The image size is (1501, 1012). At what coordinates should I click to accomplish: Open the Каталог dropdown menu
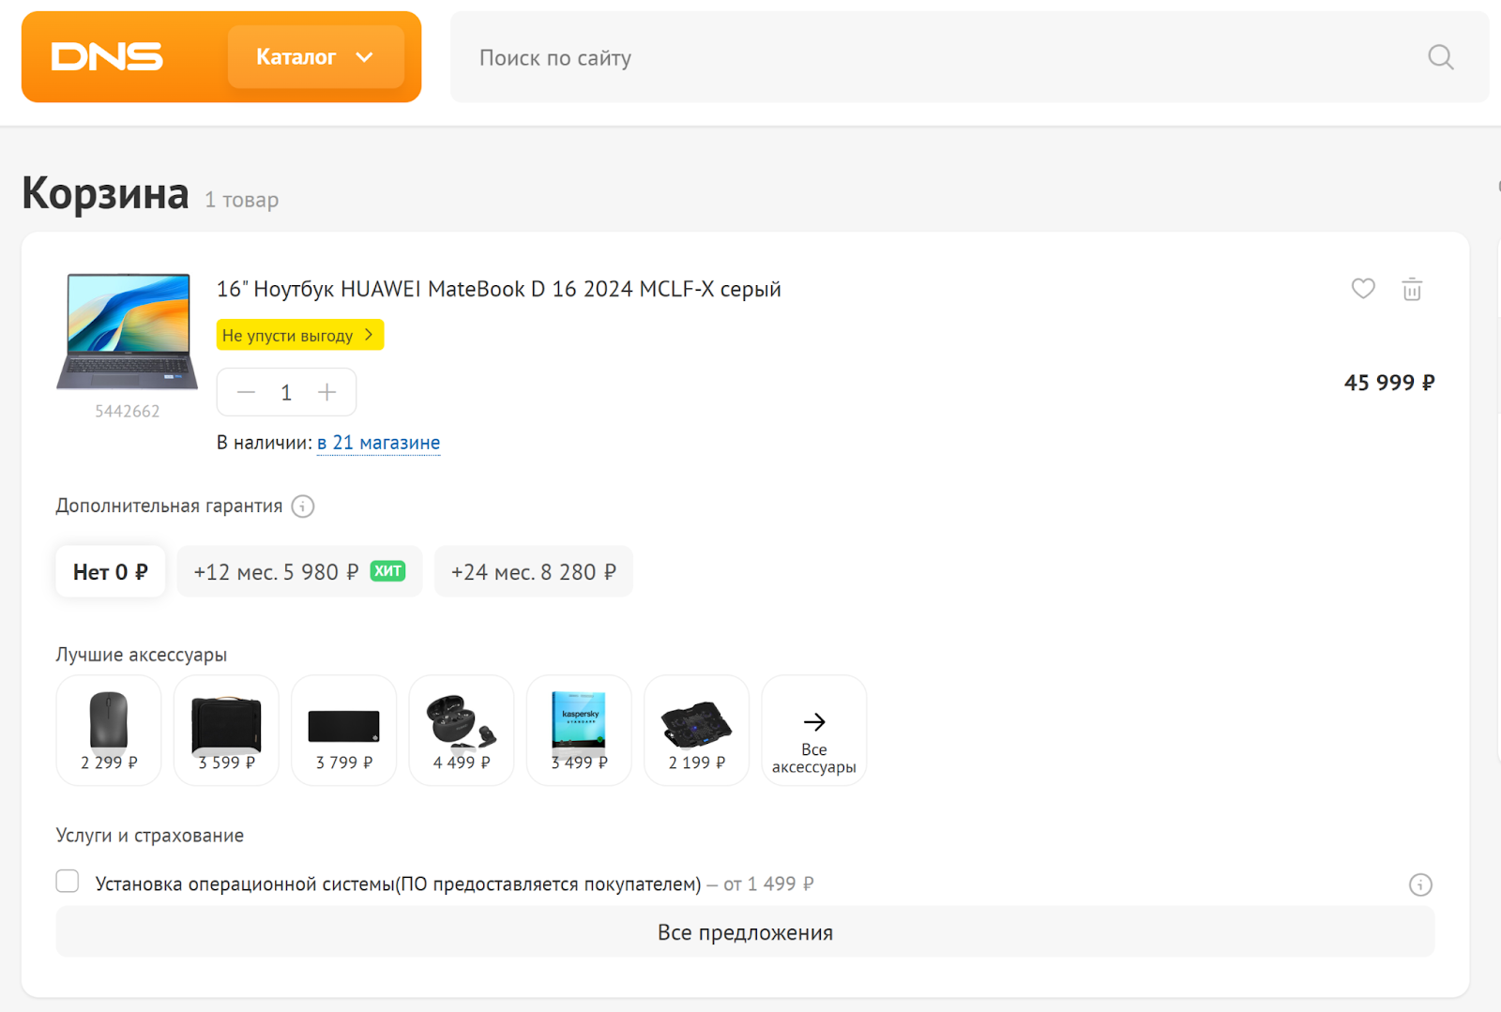pyautogui.click(x=315, y=57)
